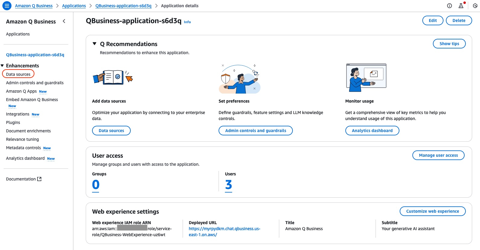
Task: Open QBusiness-application-s6d3q breadcrumb link
Action: [x=123, y=6]
